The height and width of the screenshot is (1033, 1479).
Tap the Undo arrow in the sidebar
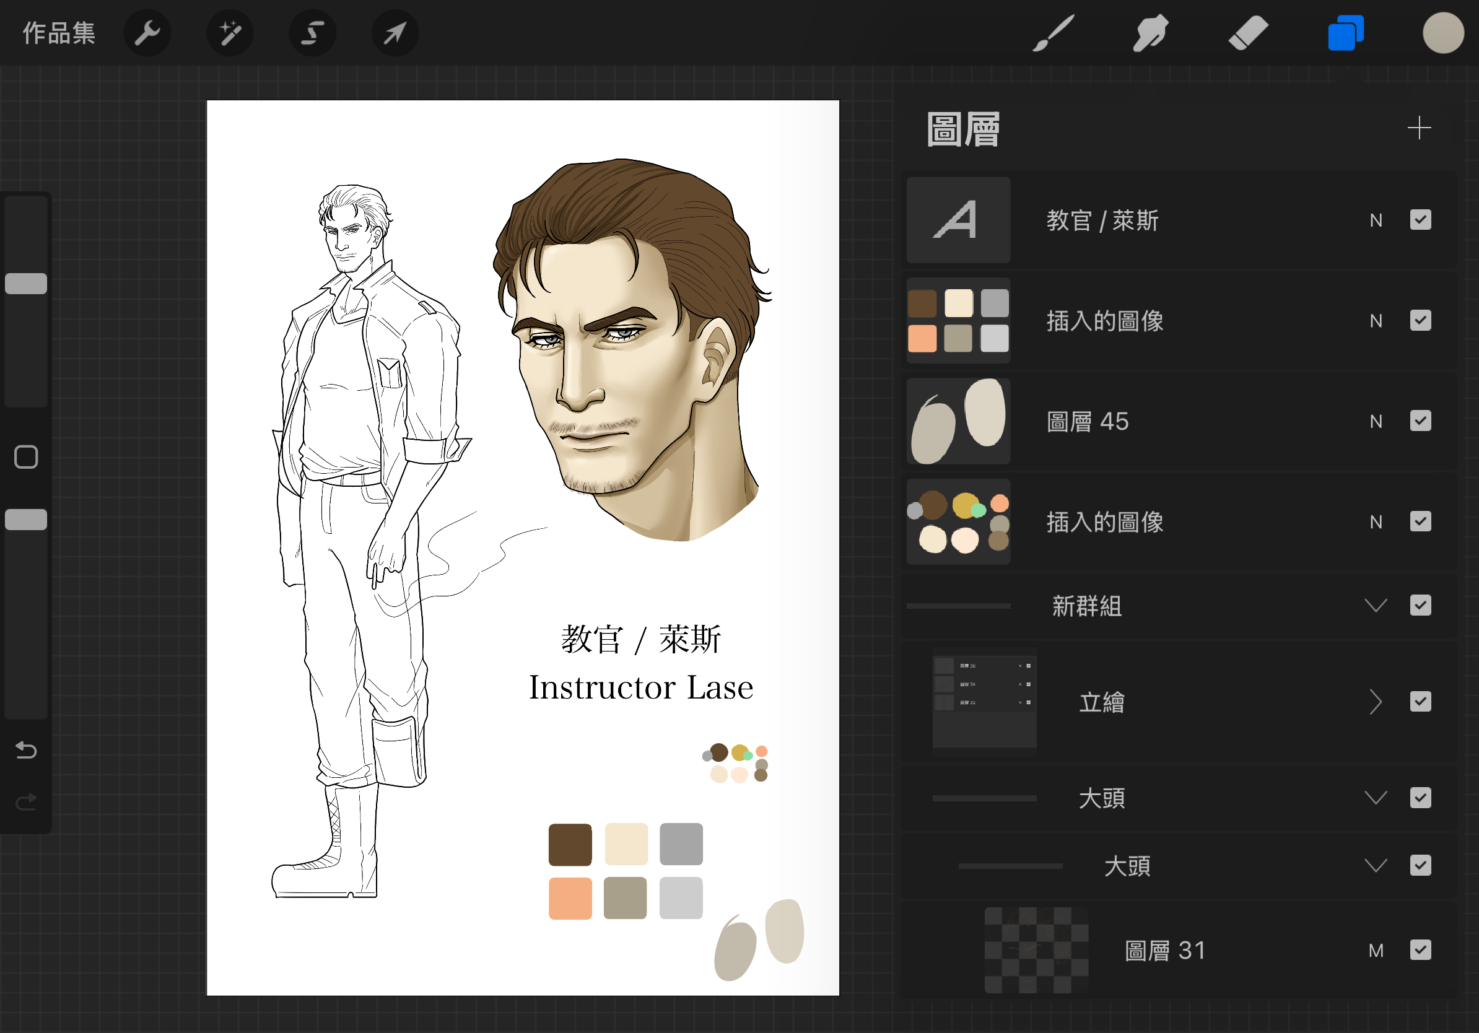click(26, 750)
